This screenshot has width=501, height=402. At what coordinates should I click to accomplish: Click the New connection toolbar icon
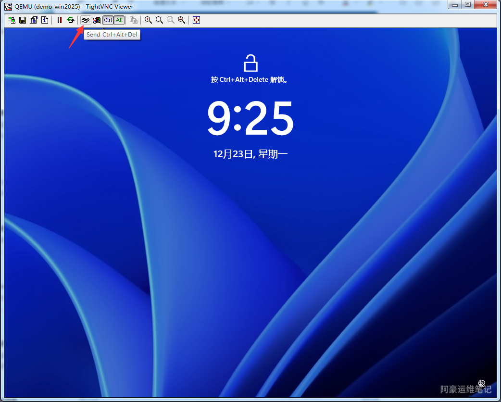click(x=11, y=20)
